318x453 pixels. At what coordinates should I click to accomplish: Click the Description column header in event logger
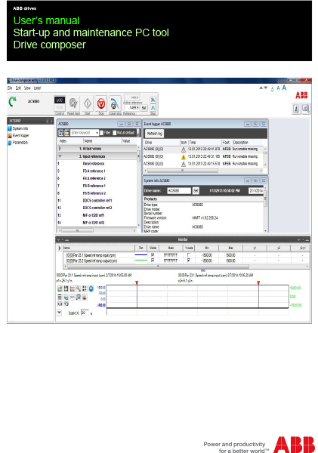click(240, 143)
